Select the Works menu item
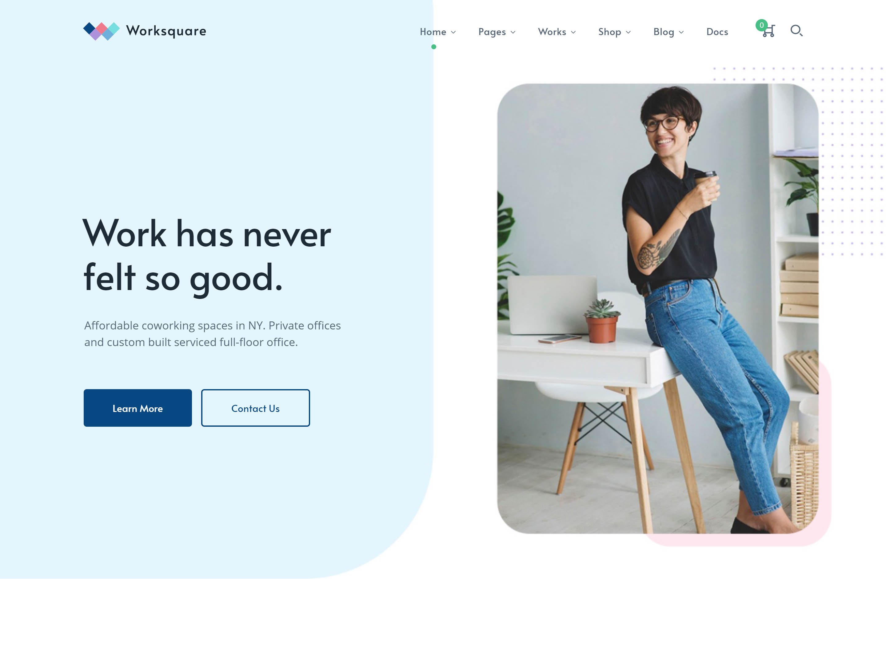This screenshot has width=886, height=665. pyautogui.click(x=552, y=32)
